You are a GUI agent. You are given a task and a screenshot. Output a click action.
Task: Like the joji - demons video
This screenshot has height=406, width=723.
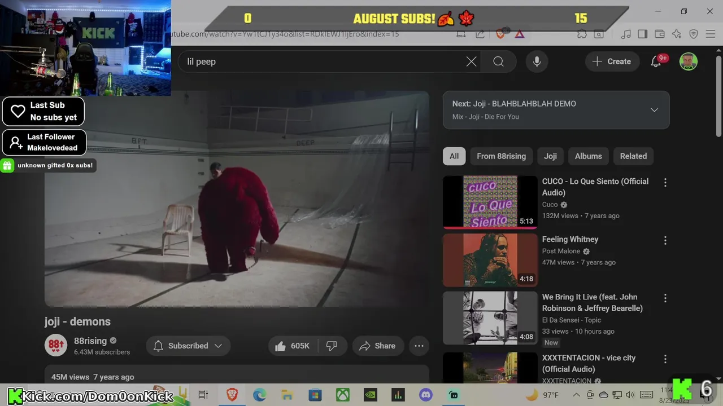(x=293, y=346)
